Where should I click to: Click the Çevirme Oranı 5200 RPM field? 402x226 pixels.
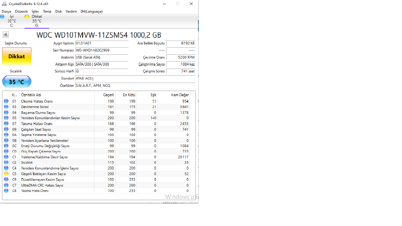click(x=181, y=57)
